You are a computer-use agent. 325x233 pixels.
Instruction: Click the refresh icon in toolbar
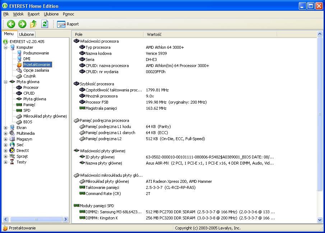[x=45, y=24]
